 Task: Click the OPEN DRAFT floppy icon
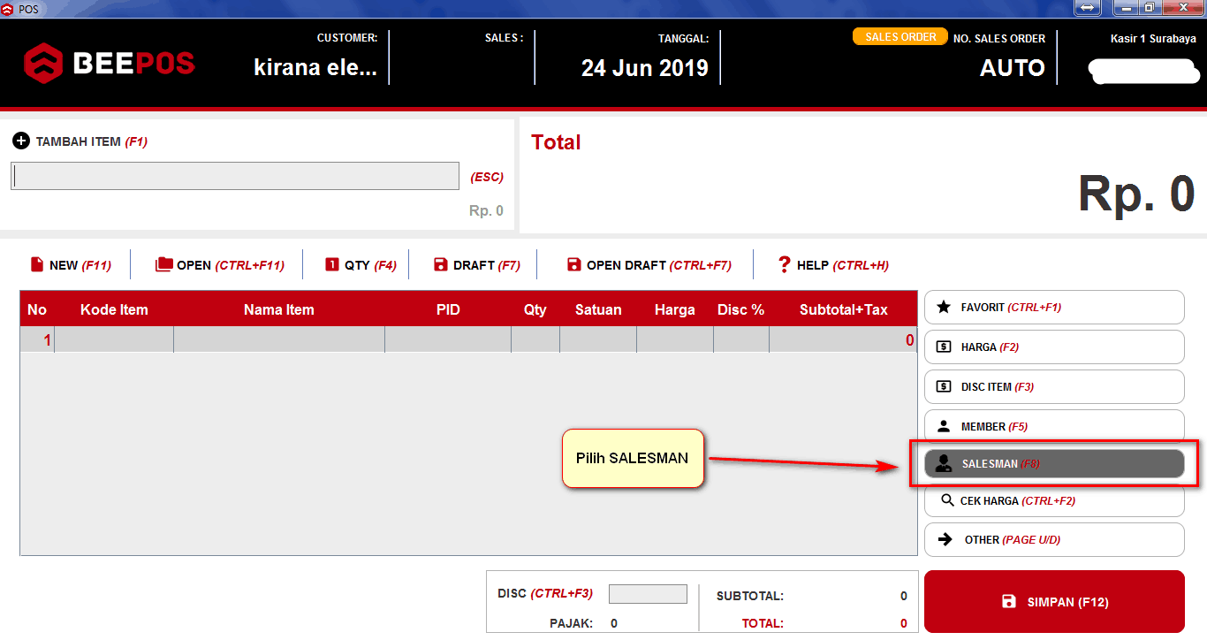tap(574, 264)
